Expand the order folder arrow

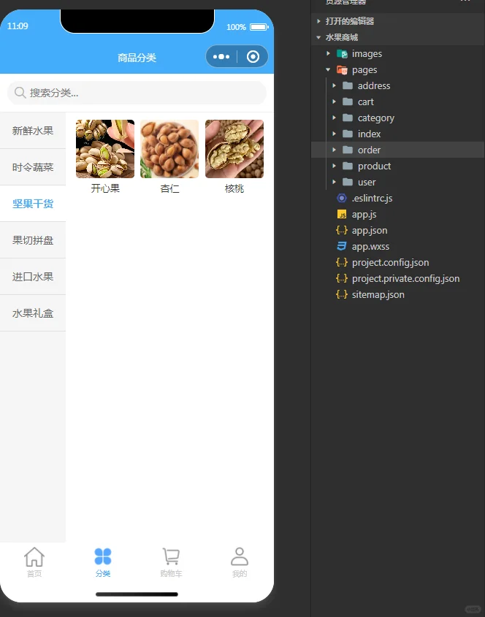[x=335, y=150]
